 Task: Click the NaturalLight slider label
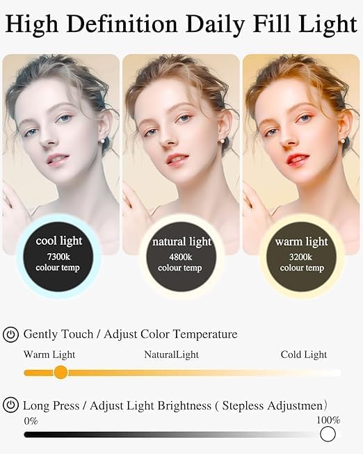tap(171, 355)
